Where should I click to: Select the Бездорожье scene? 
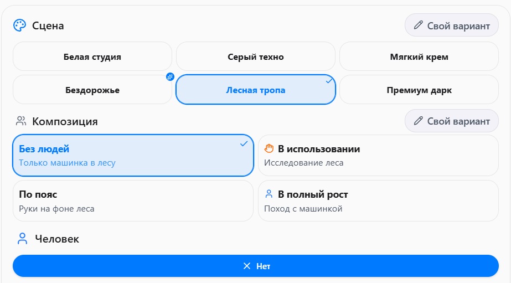[x=92, y=90]
